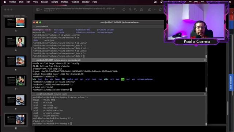Rotate the page with the Preview toolbar icon
The height and width of the screenshot is (132, 234).
[160, 10]
